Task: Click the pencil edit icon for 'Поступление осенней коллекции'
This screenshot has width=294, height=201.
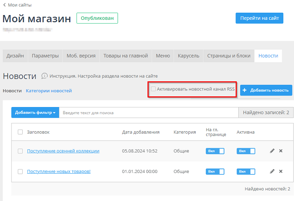Action: coord(272,151)
